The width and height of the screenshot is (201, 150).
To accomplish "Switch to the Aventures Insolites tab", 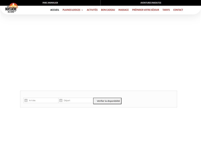I will [x=151, y=3].
